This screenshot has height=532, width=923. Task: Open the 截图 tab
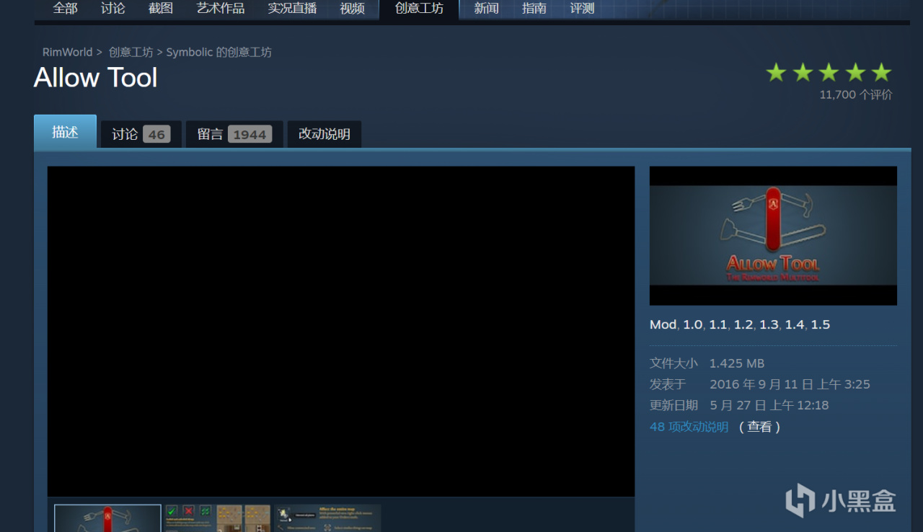click(x=160, y=9)
